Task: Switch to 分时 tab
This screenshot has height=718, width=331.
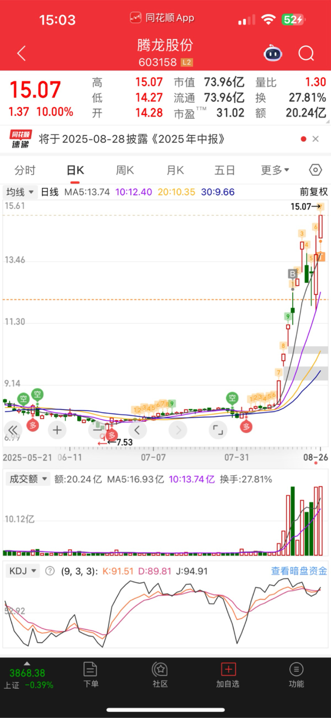Action: click(x=25, y=170)
